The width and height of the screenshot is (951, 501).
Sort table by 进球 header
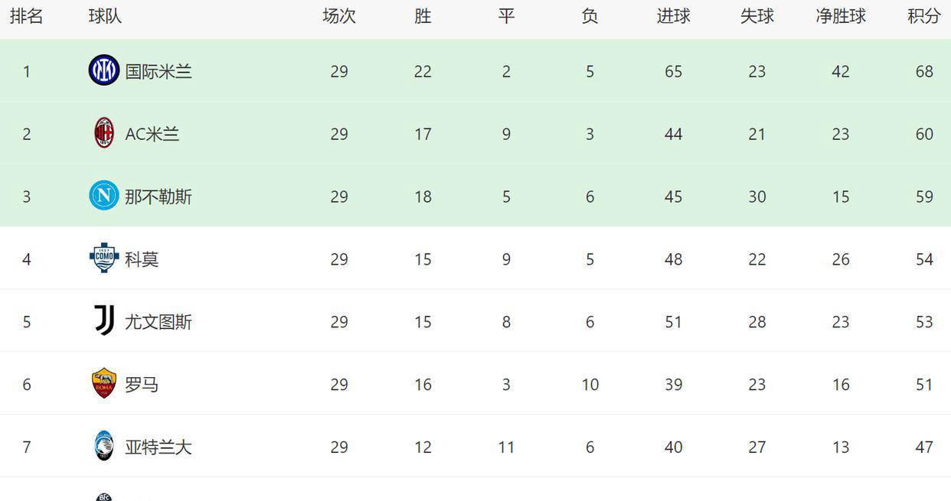(x=674, y=16)
